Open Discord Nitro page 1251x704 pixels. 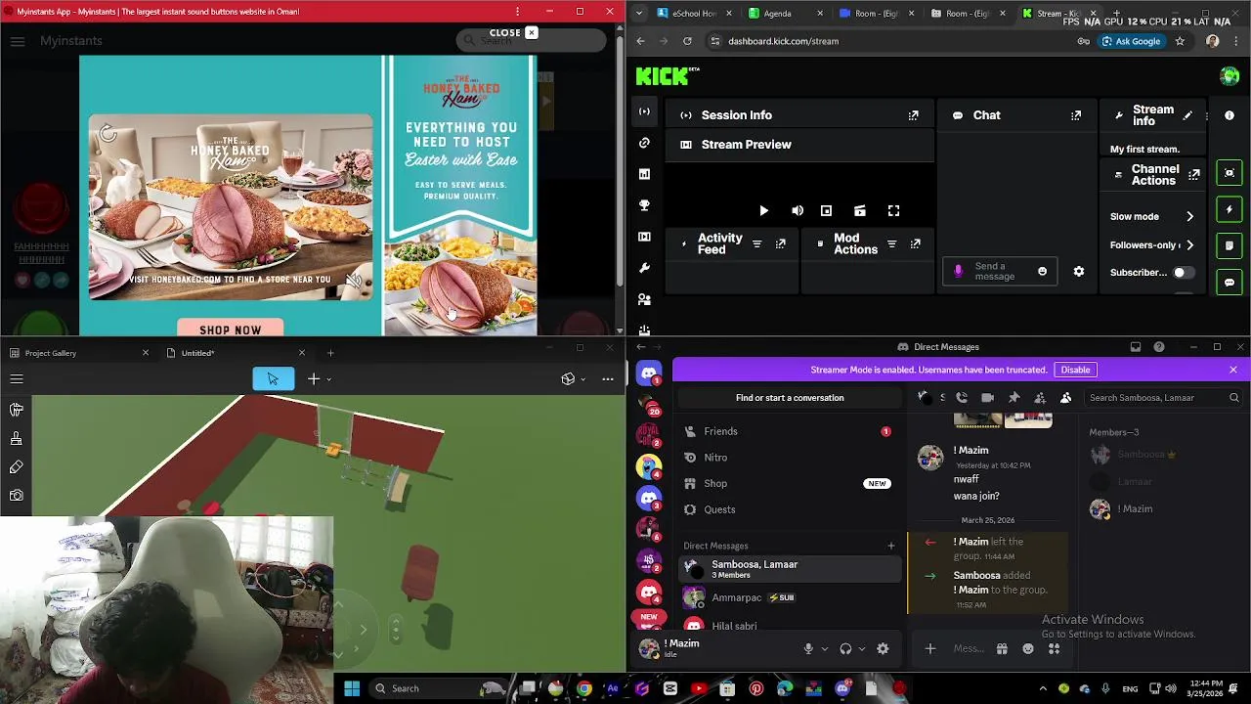click(x=788, y=458)
